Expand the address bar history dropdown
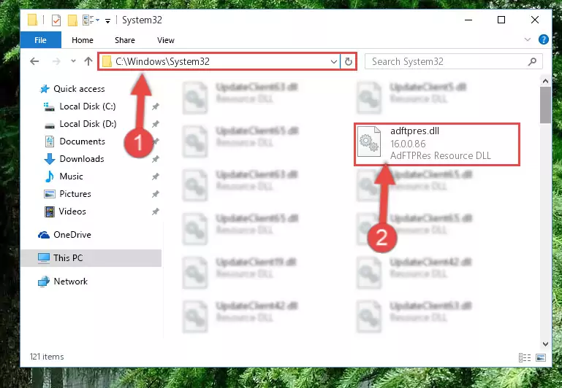The height and width of the screenshot is (388, 562). (x=334, y=62)
